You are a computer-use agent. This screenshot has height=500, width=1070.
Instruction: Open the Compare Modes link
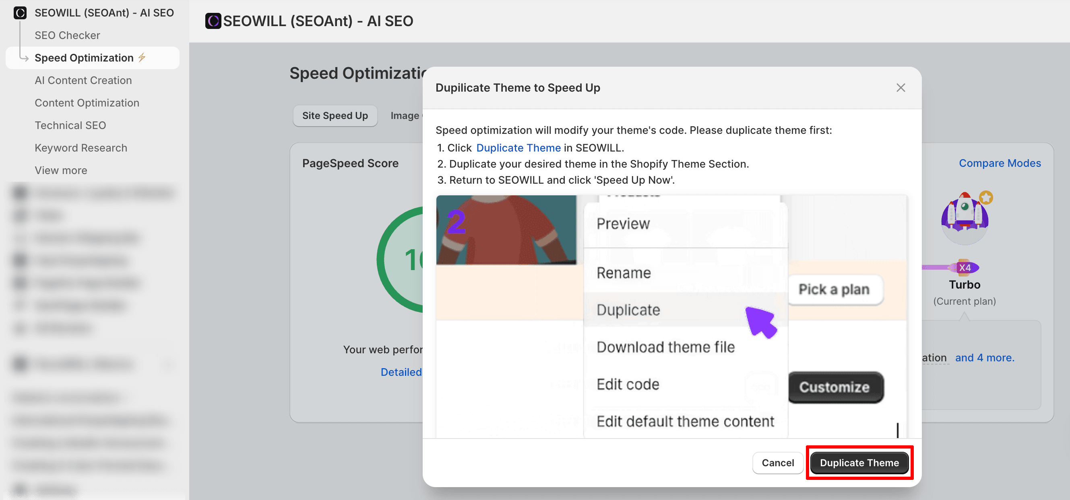click(1000, 163)
